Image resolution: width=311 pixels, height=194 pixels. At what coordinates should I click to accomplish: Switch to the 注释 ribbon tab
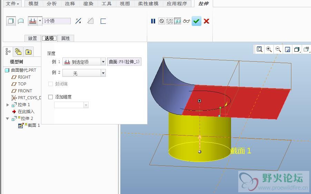pos(70,3)
